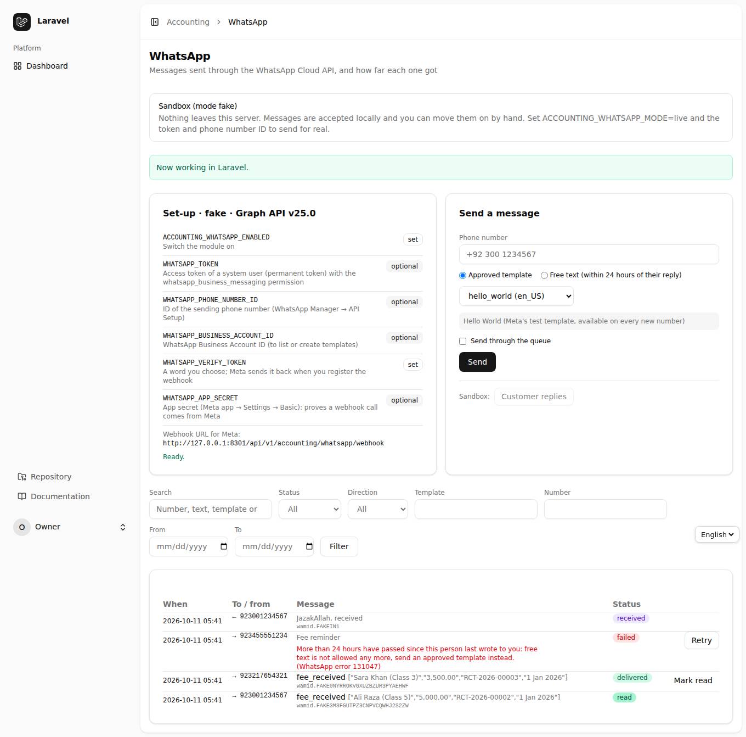The height and width of the screenshot is (737, 746).
Task: Retry the failed Fee reminder message
Action: point(702,640)
